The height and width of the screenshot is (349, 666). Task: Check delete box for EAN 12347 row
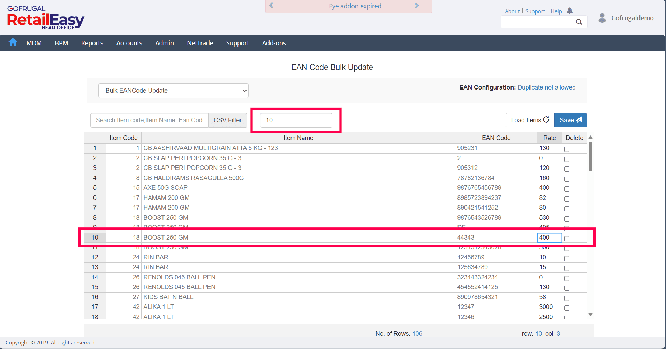[x=567, y=308]
